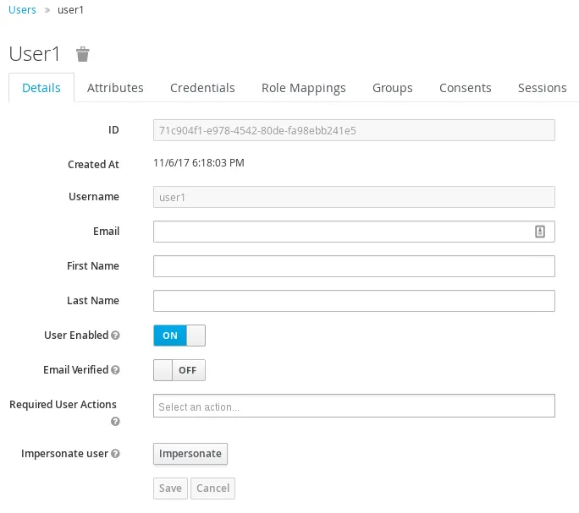
Task: Click the user1 breadcrumb text
Action: 70,10
